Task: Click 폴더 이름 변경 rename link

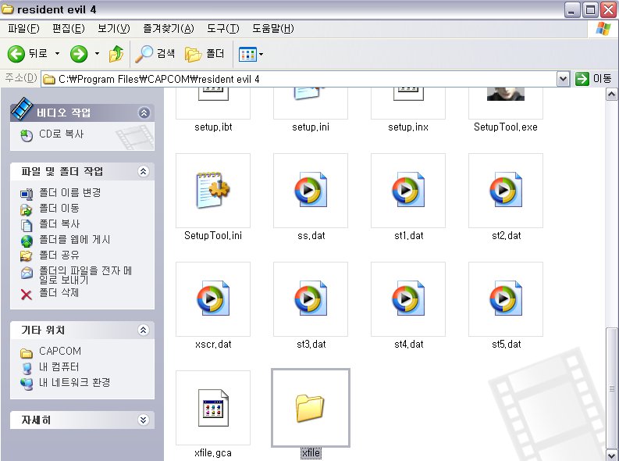Action: (70, 193)
